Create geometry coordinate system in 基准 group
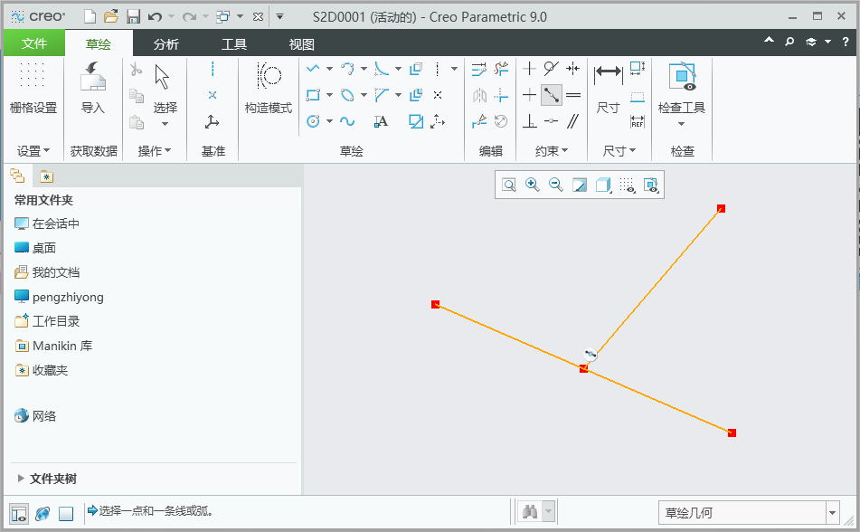860x532 pixels. tap(213, 121)
